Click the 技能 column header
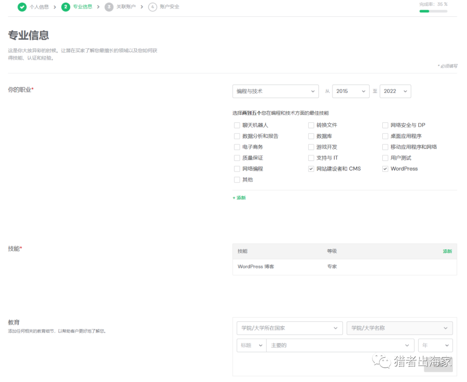467x382 pixels. pos(243,251)
